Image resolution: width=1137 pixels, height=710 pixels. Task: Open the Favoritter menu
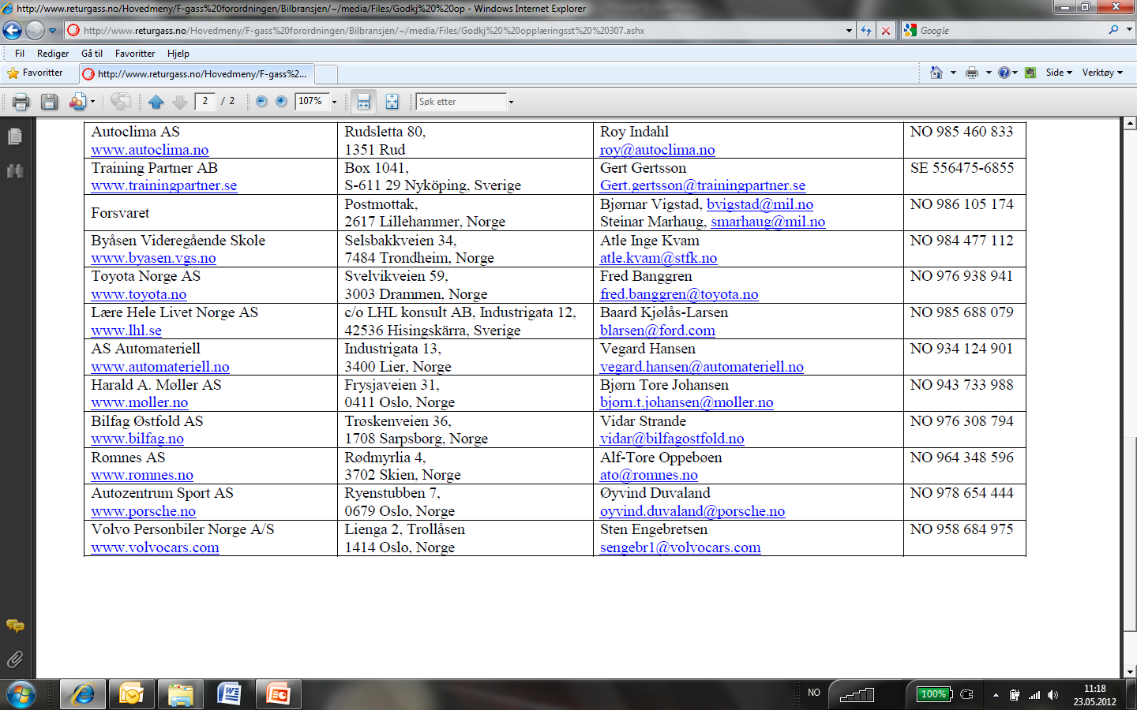pos(135,54)
